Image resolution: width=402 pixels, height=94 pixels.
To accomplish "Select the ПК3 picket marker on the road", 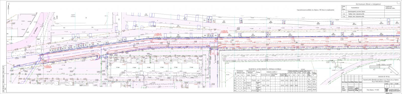I will pyautogui.click(x=233, y=40).
